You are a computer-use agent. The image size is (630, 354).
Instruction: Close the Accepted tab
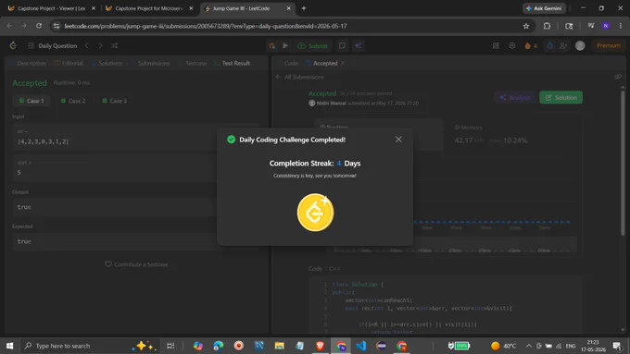pos(343,64)
